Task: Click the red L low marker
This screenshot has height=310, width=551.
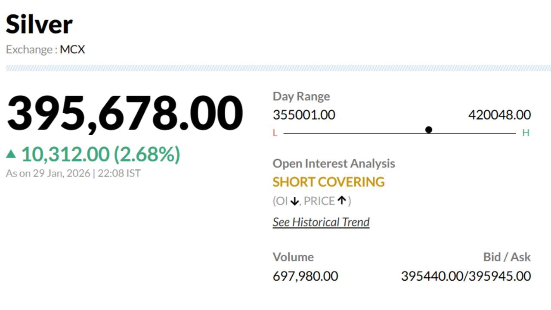Action: coord(275,133)
